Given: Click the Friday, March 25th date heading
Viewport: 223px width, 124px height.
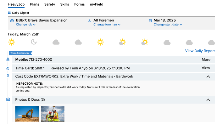Looking at the screenshot, I should point(24,34).
